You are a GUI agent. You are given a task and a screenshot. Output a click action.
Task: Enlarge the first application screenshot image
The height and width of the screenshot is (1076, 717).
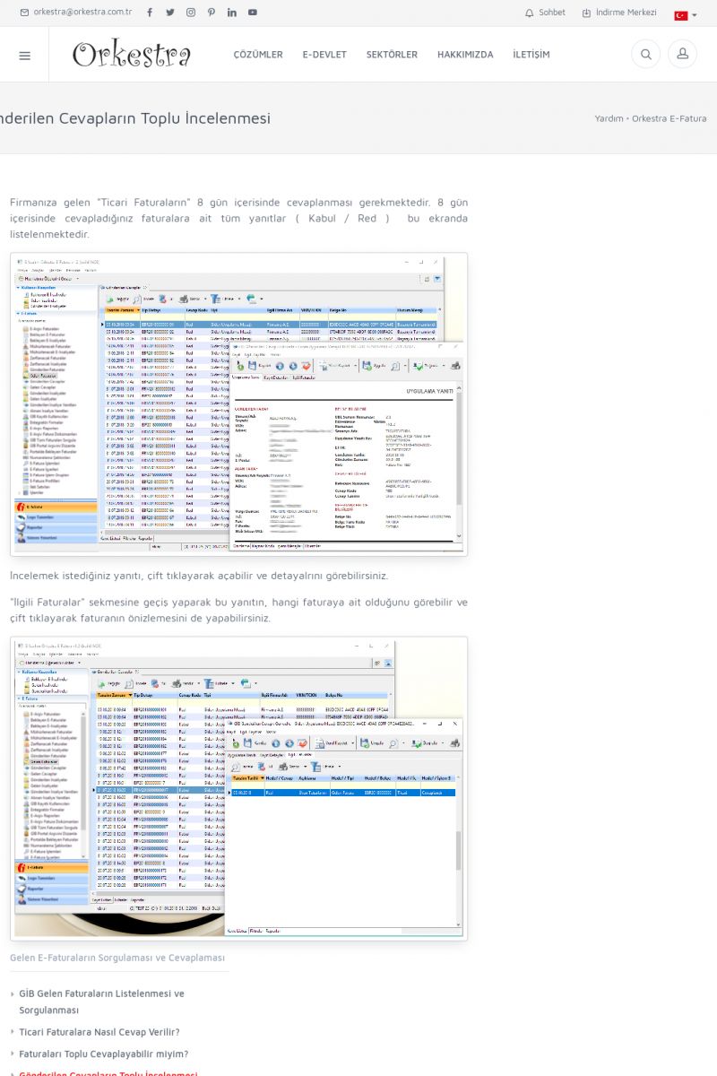click(238, 403)
